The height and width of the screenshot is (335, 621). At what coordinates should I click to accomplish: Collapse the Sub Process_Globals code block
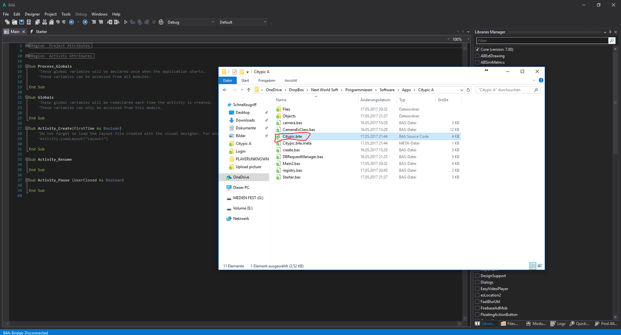tap(27, 66)
